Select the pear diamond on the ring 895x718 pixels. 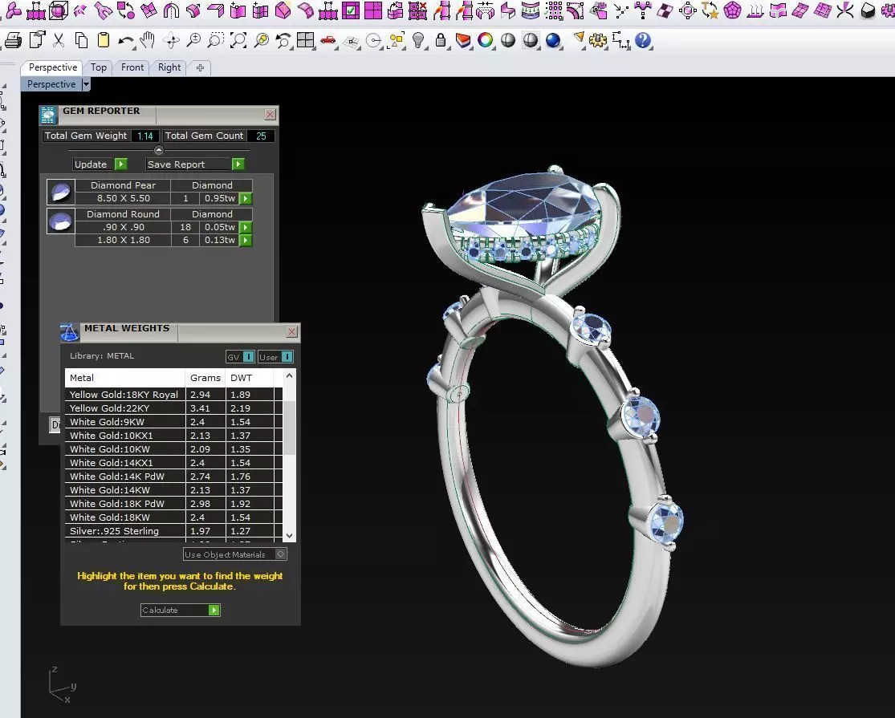[523, 205]
